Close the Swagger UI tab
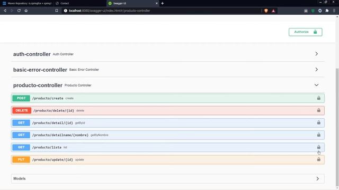Viewport: 339px width, 190px height. click(x=157, y=4)
